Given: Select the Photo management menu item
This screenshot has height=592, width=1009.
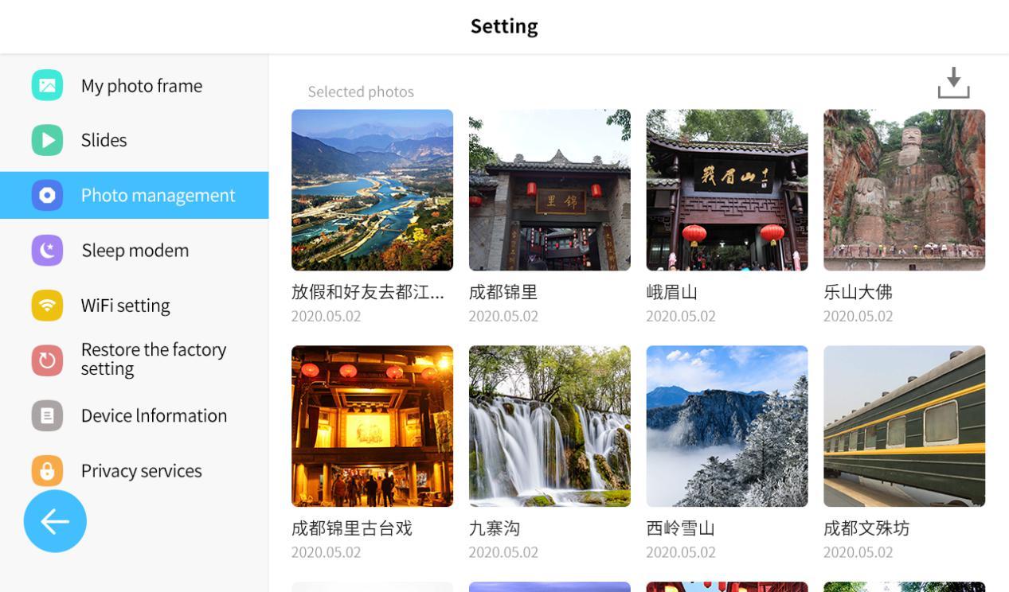Looking at the screenshot, I should pyautogui.click(x=134, y=195).
